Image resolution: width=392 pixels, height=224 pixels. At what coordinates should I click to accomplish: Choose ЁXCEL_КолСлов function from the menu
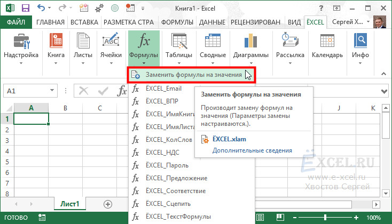click(x=169, y=140)
